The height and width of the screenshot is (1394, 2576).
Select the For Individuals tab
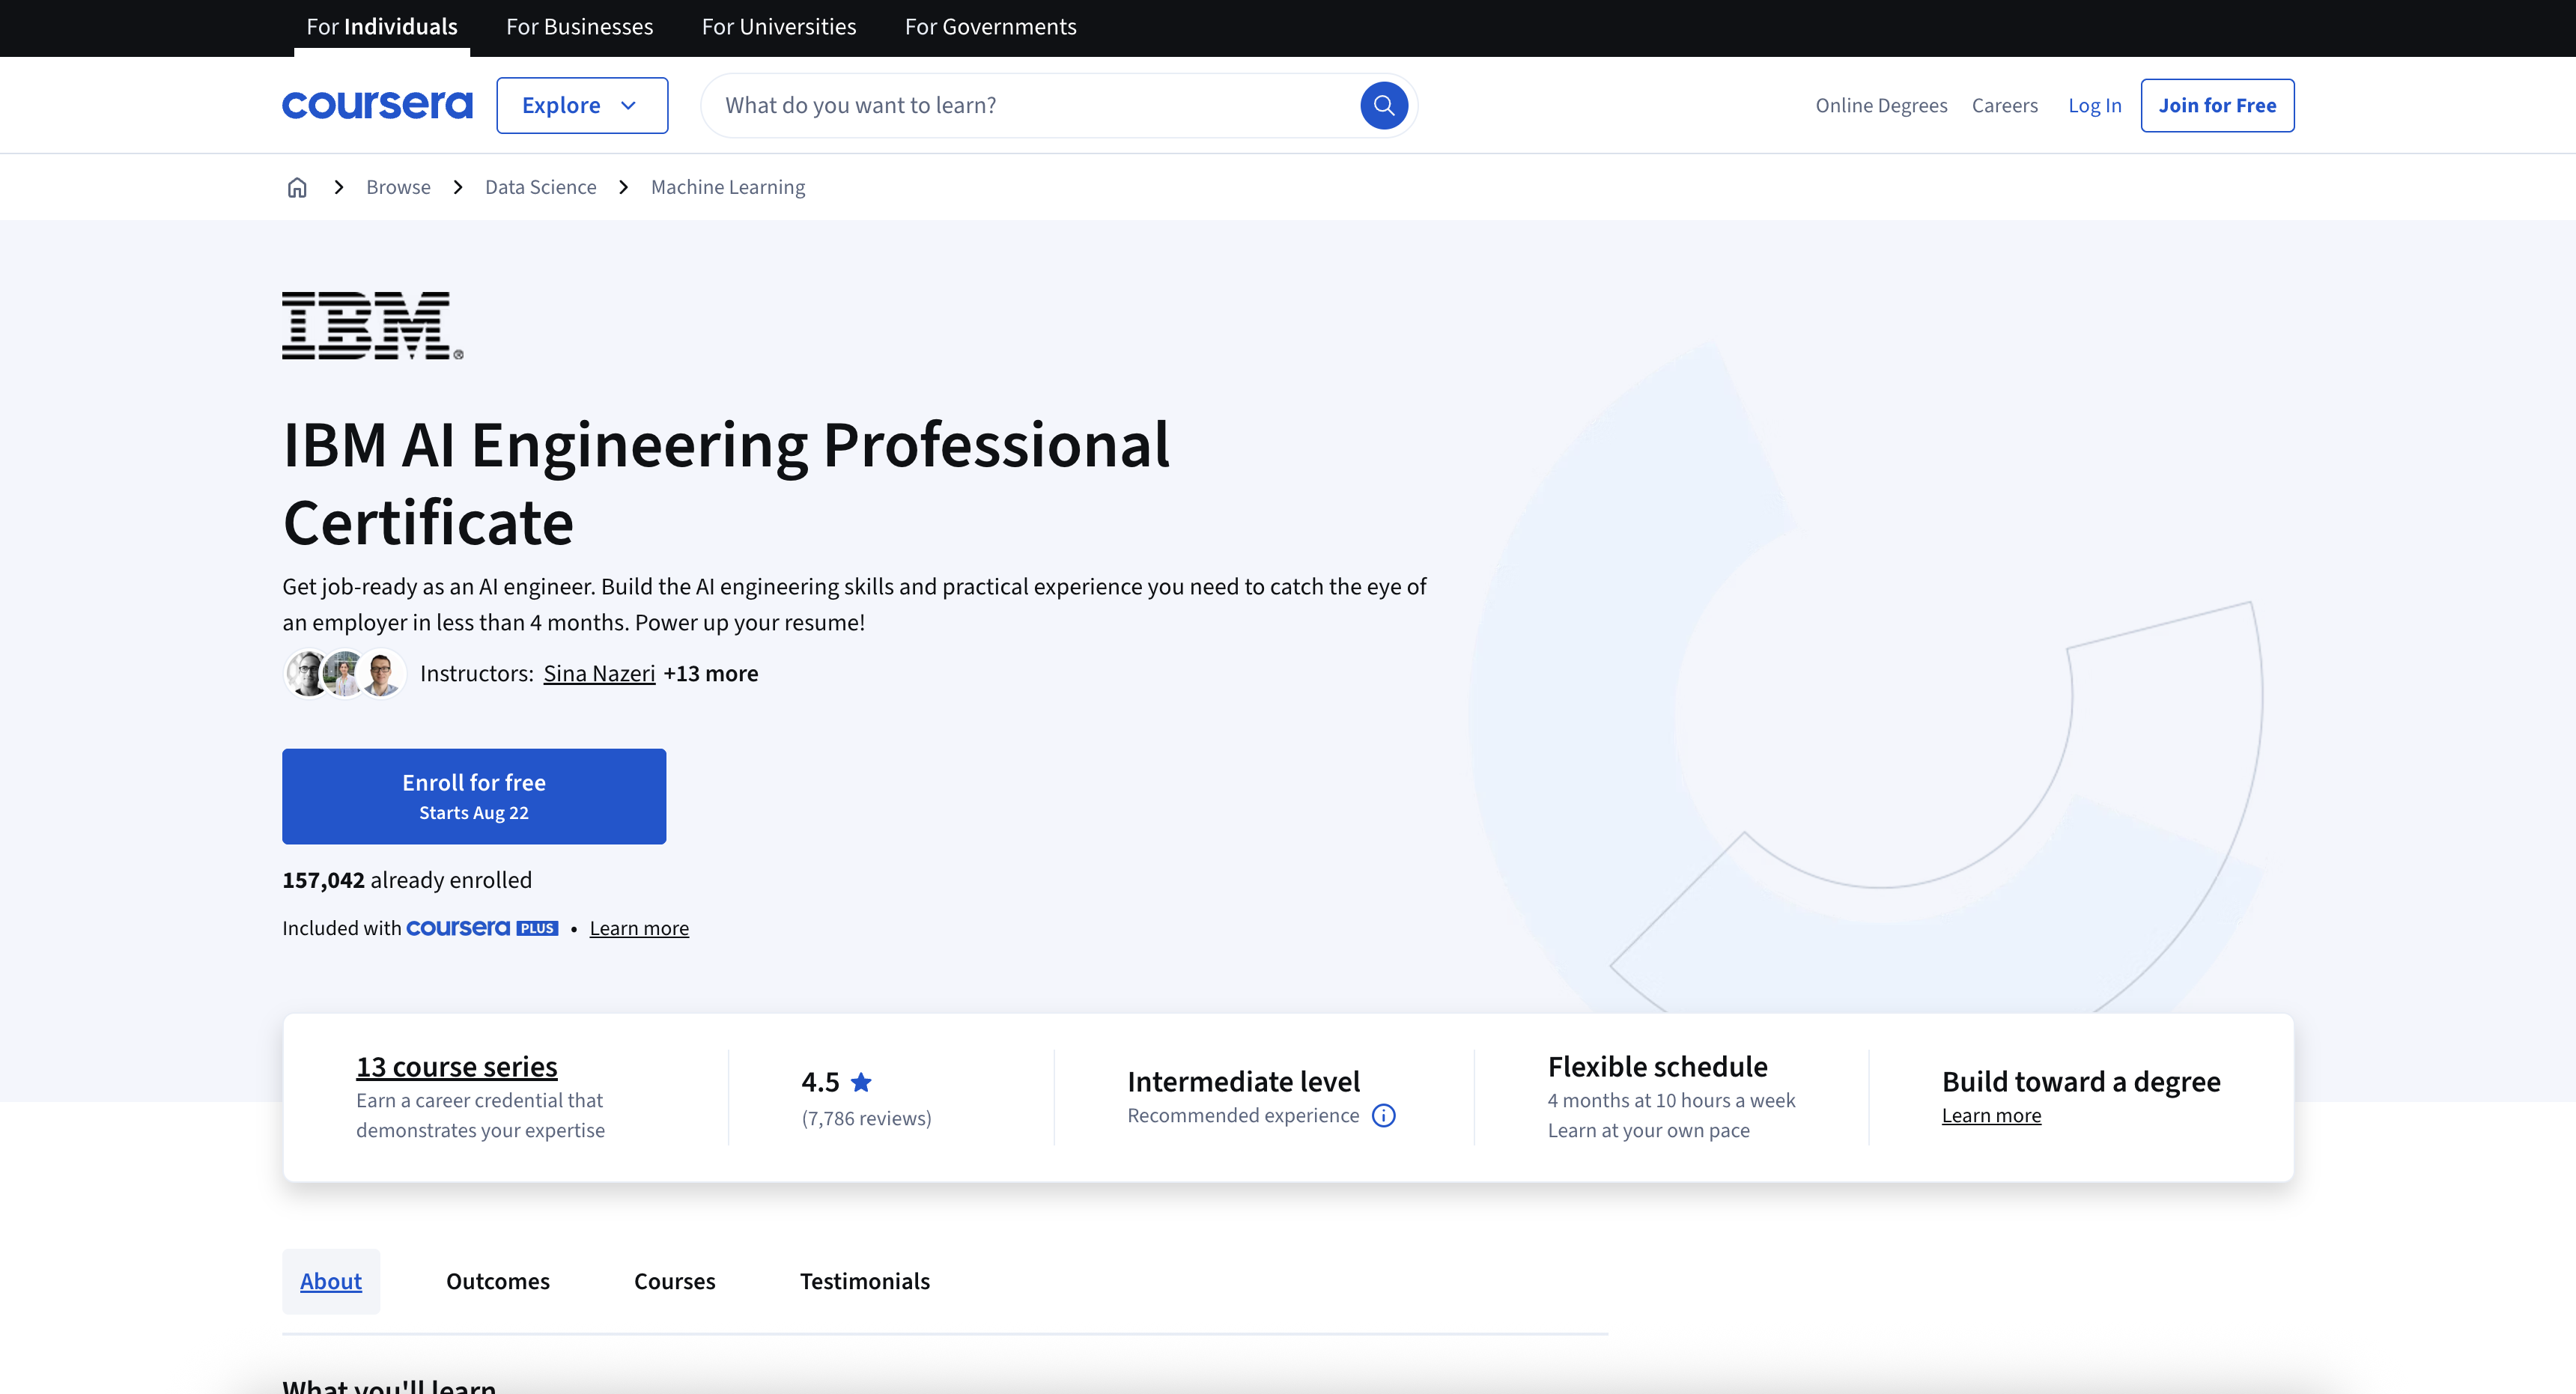[x=382, y=27]
